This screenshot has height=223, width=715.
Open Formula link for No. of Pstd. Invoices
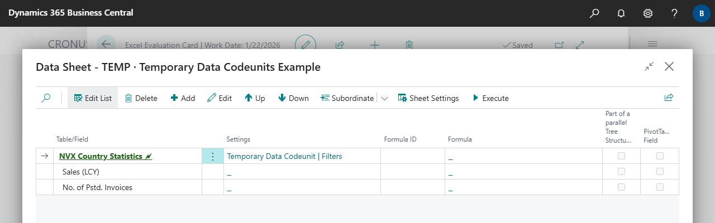pyautogui.click(x=450, y=188)
